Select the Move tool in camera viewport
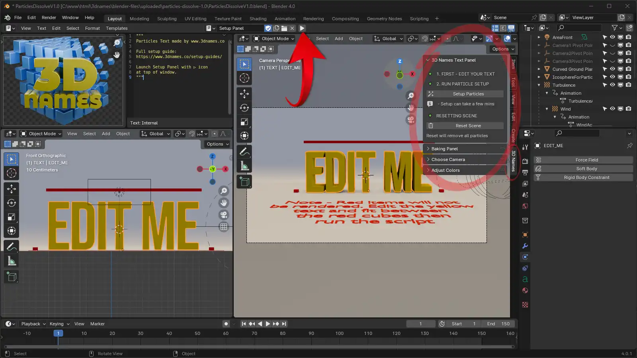This screenshot has width=637, height=358. [244, 93]
